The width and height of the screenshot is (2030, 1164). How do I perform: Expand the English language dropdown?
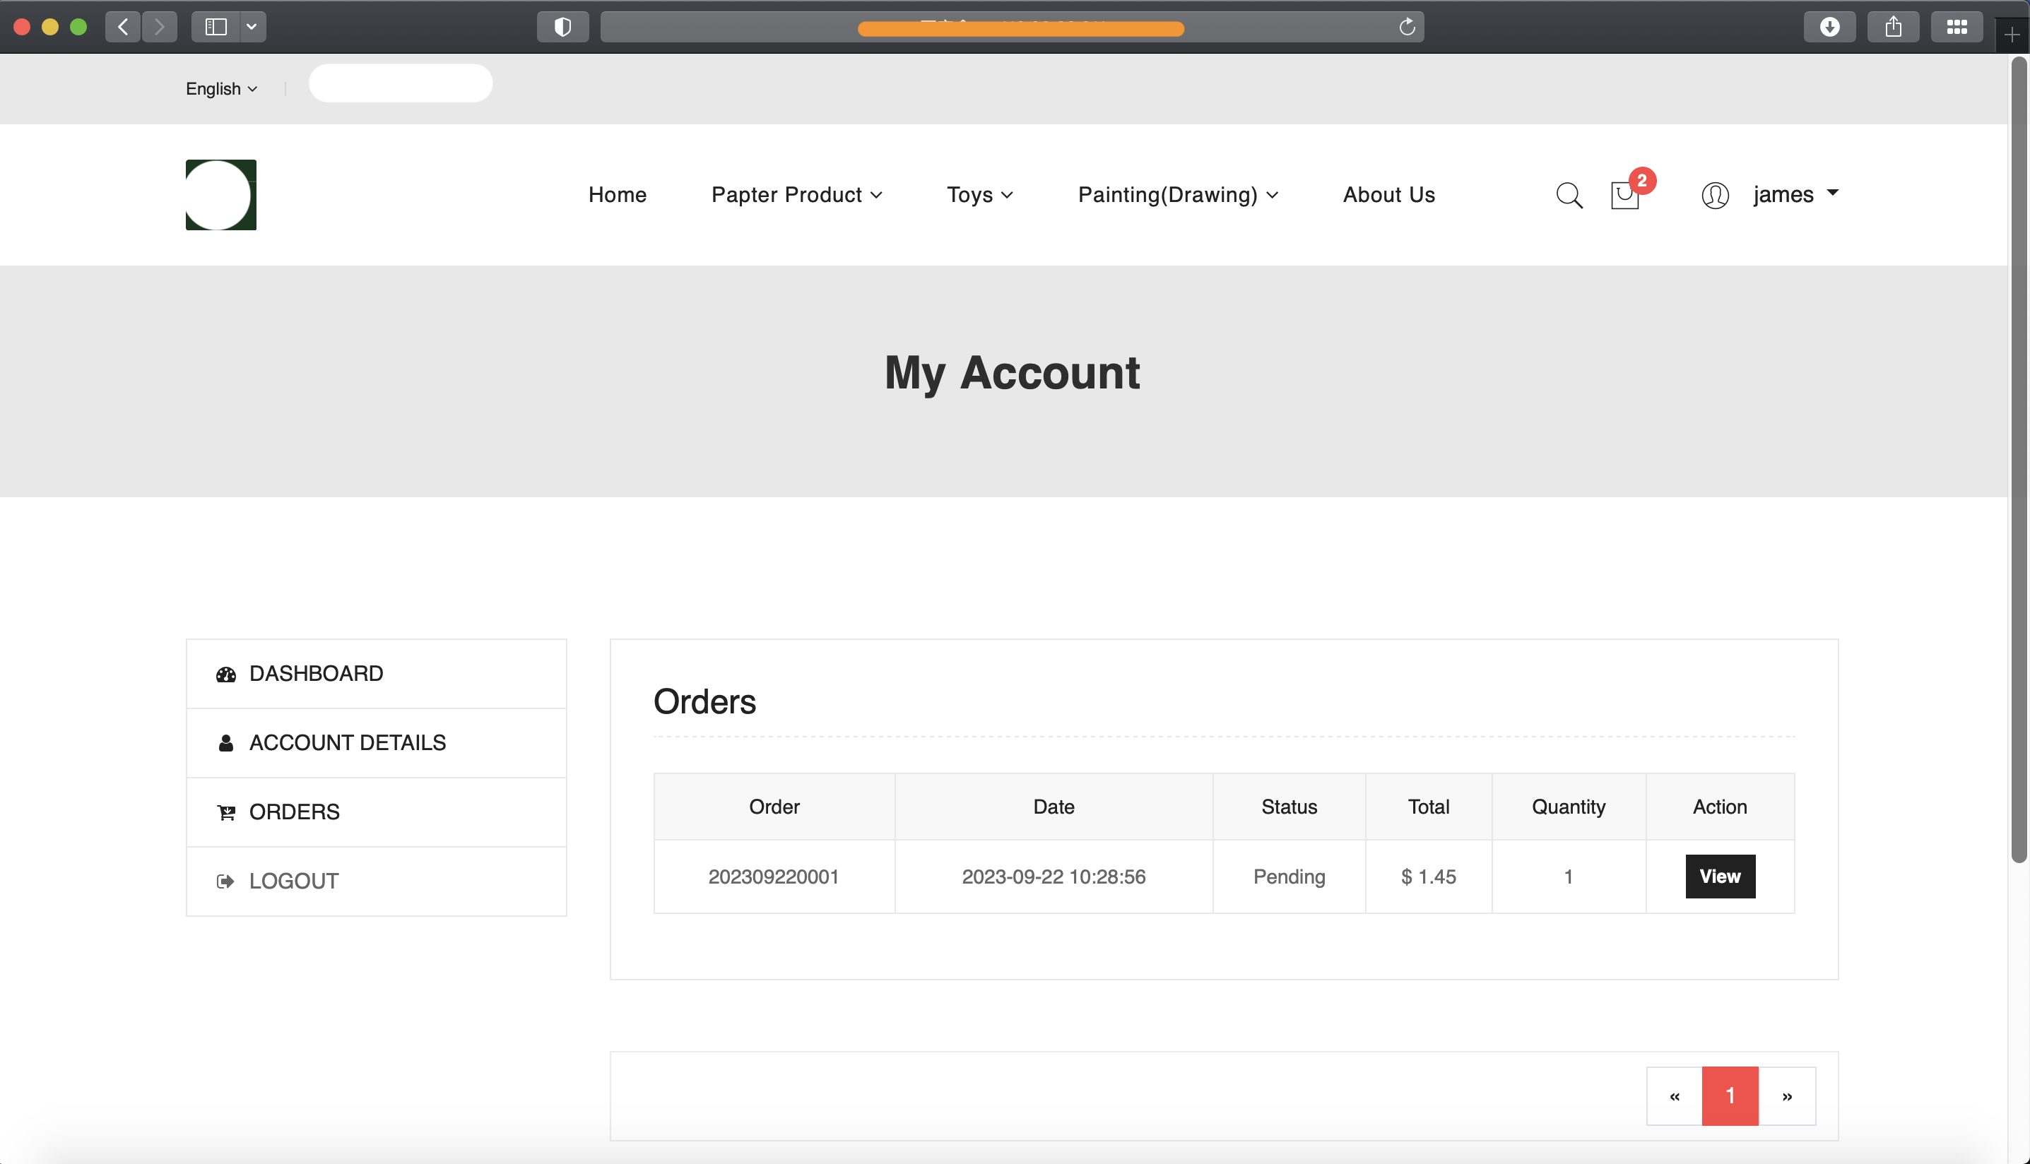(221, 89)
